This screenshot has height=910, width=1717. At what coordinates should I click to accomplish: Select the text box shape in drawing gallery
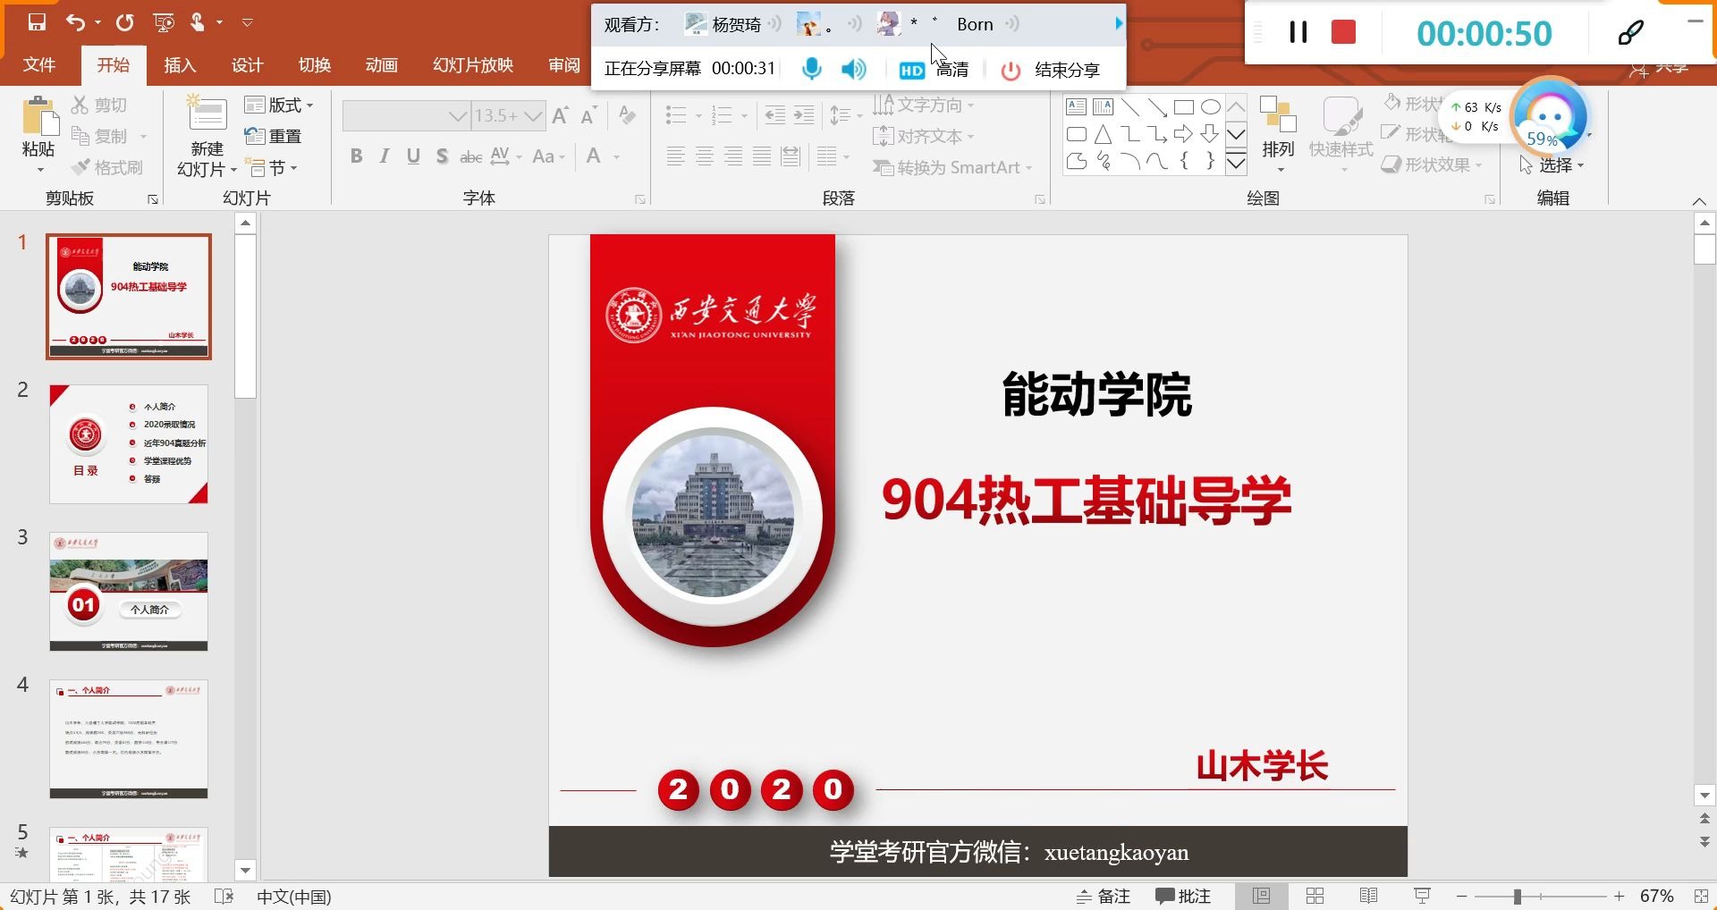(1077, 108)
